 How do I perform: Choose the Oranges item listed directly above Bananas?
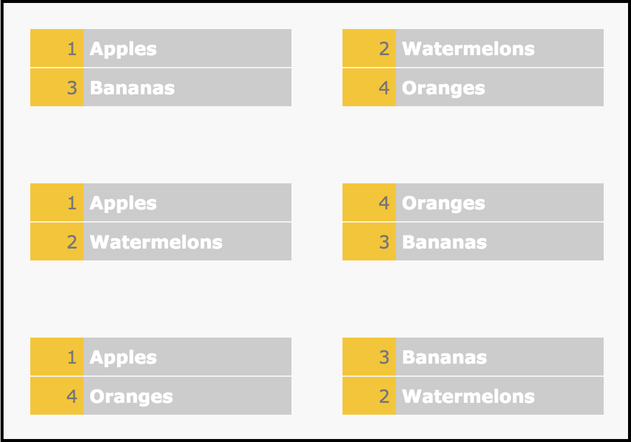click(473, 202)
